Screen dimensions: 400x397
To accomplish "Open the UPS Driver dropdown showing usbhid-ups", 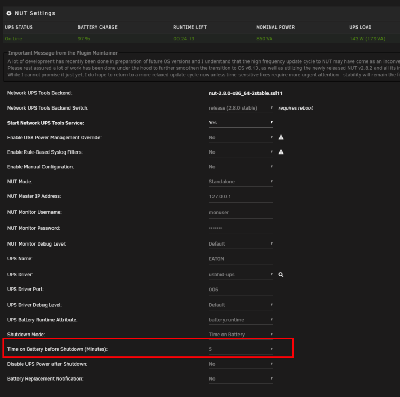I will point(241,274).
